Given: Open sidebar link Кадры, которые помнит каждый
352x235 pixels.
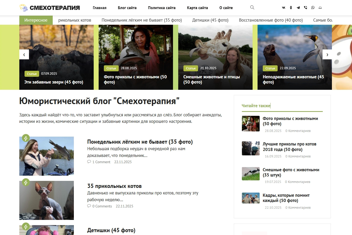Looking at the screenshot, I should click(x=286, y=198).
